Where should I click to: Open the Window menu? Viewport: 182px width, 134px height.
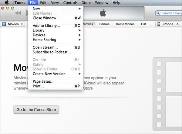click(x=102, y=2)
